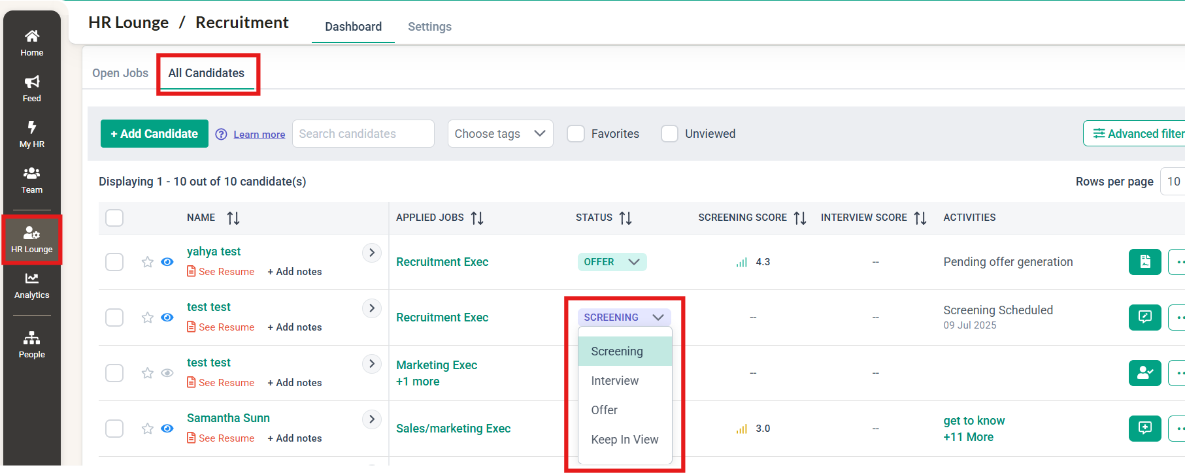The image size is (1185, 473).
Task: Click the Add Candidate button
Action: tap(154, 134)
